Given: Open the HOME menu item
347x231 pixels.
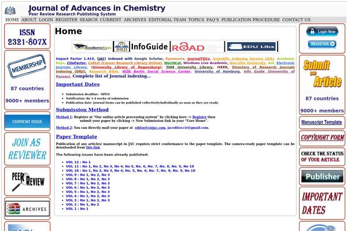Looking at the screenshot, I should (x=12, y=20).
